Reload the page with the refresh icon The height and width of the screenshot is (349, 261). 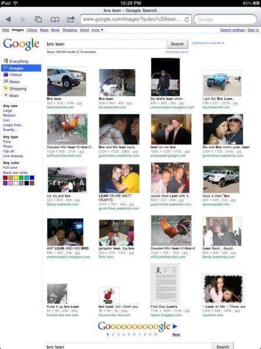(x=187, y=20)
